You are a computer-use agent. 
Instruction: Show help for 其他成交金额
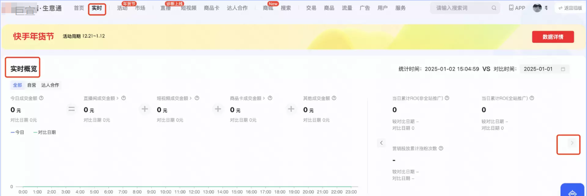(334, 98)
